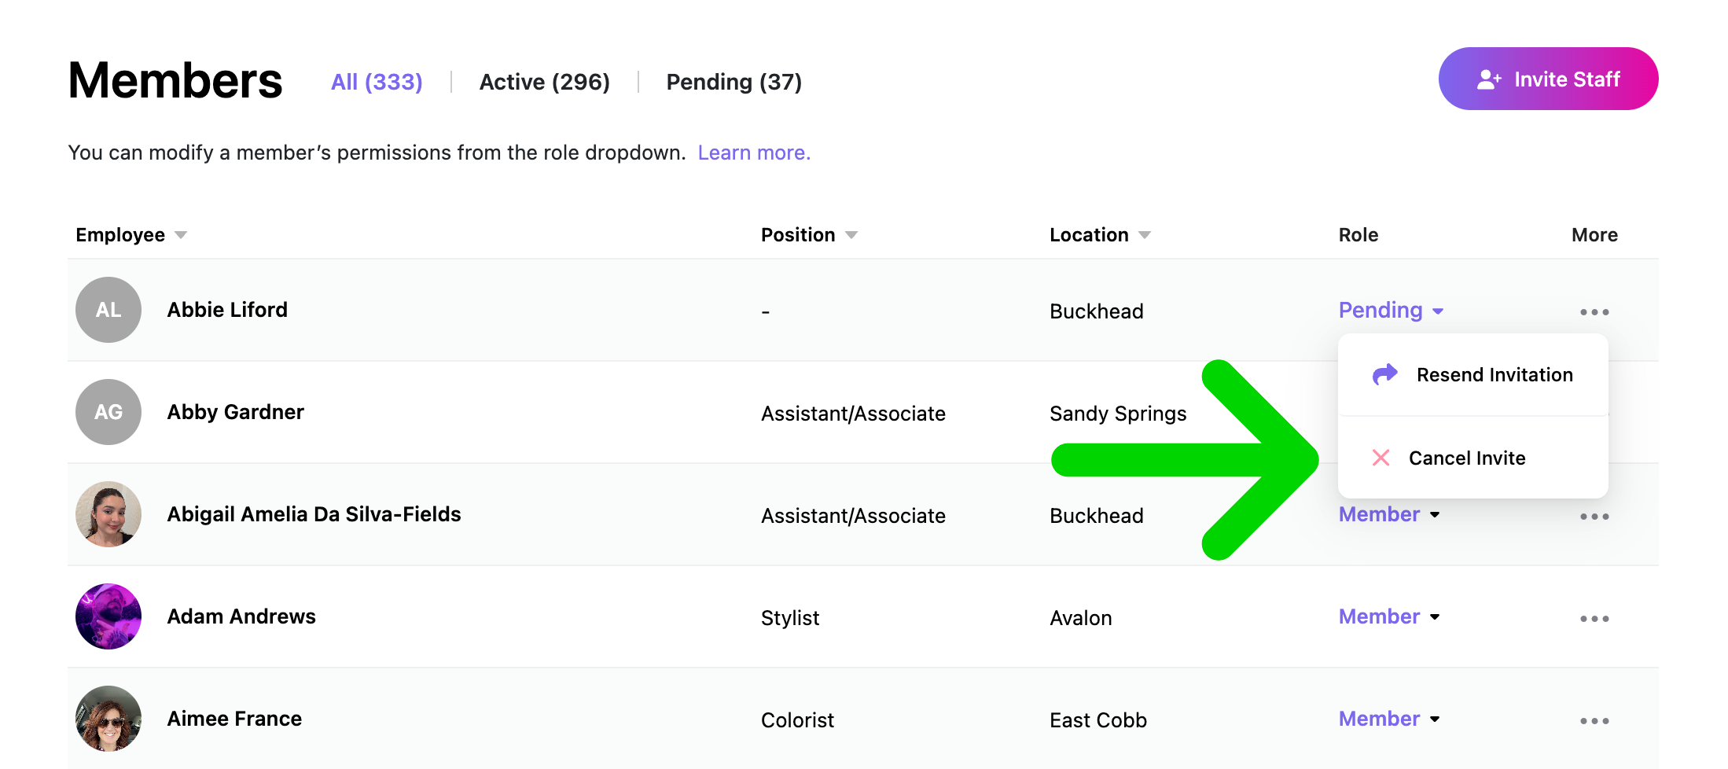Click Abbie Liford's AL avatar
1728x769 pixels.
(108, 310)
